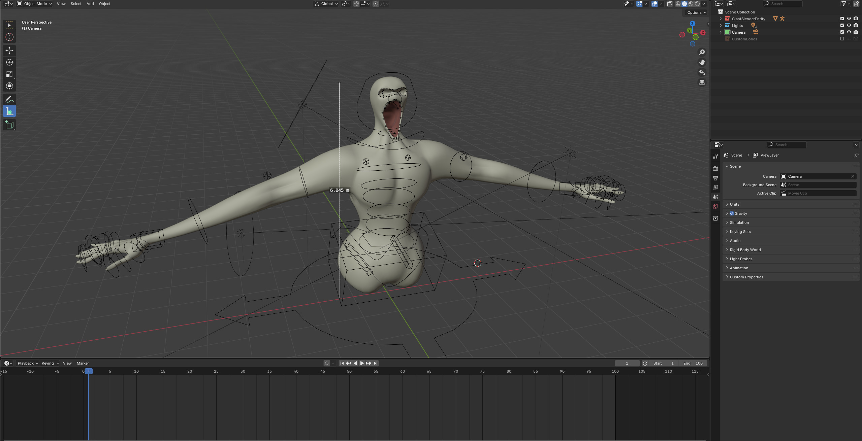Click the new collection icon in outliner
This screenshot has height=441, width=862.
856,4
